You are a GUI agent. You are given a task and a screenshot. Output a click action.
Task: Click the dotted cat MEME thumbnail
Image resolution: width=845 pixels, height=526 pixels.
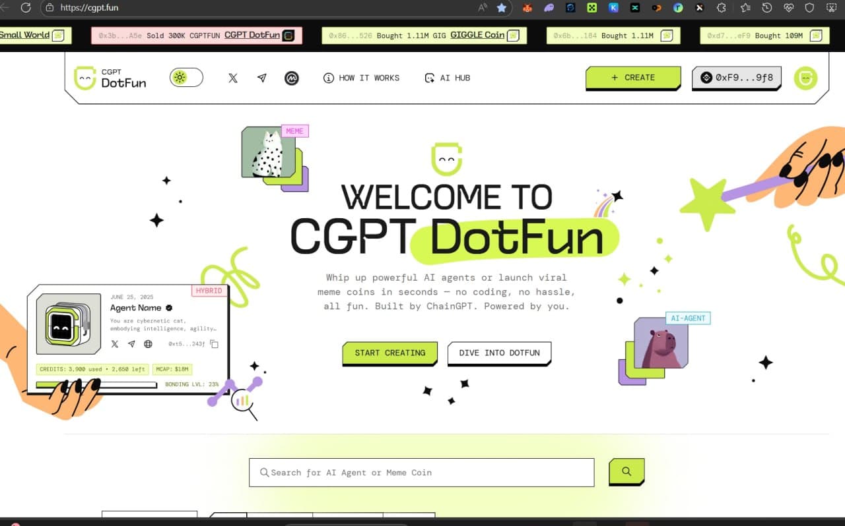(268, 152)
